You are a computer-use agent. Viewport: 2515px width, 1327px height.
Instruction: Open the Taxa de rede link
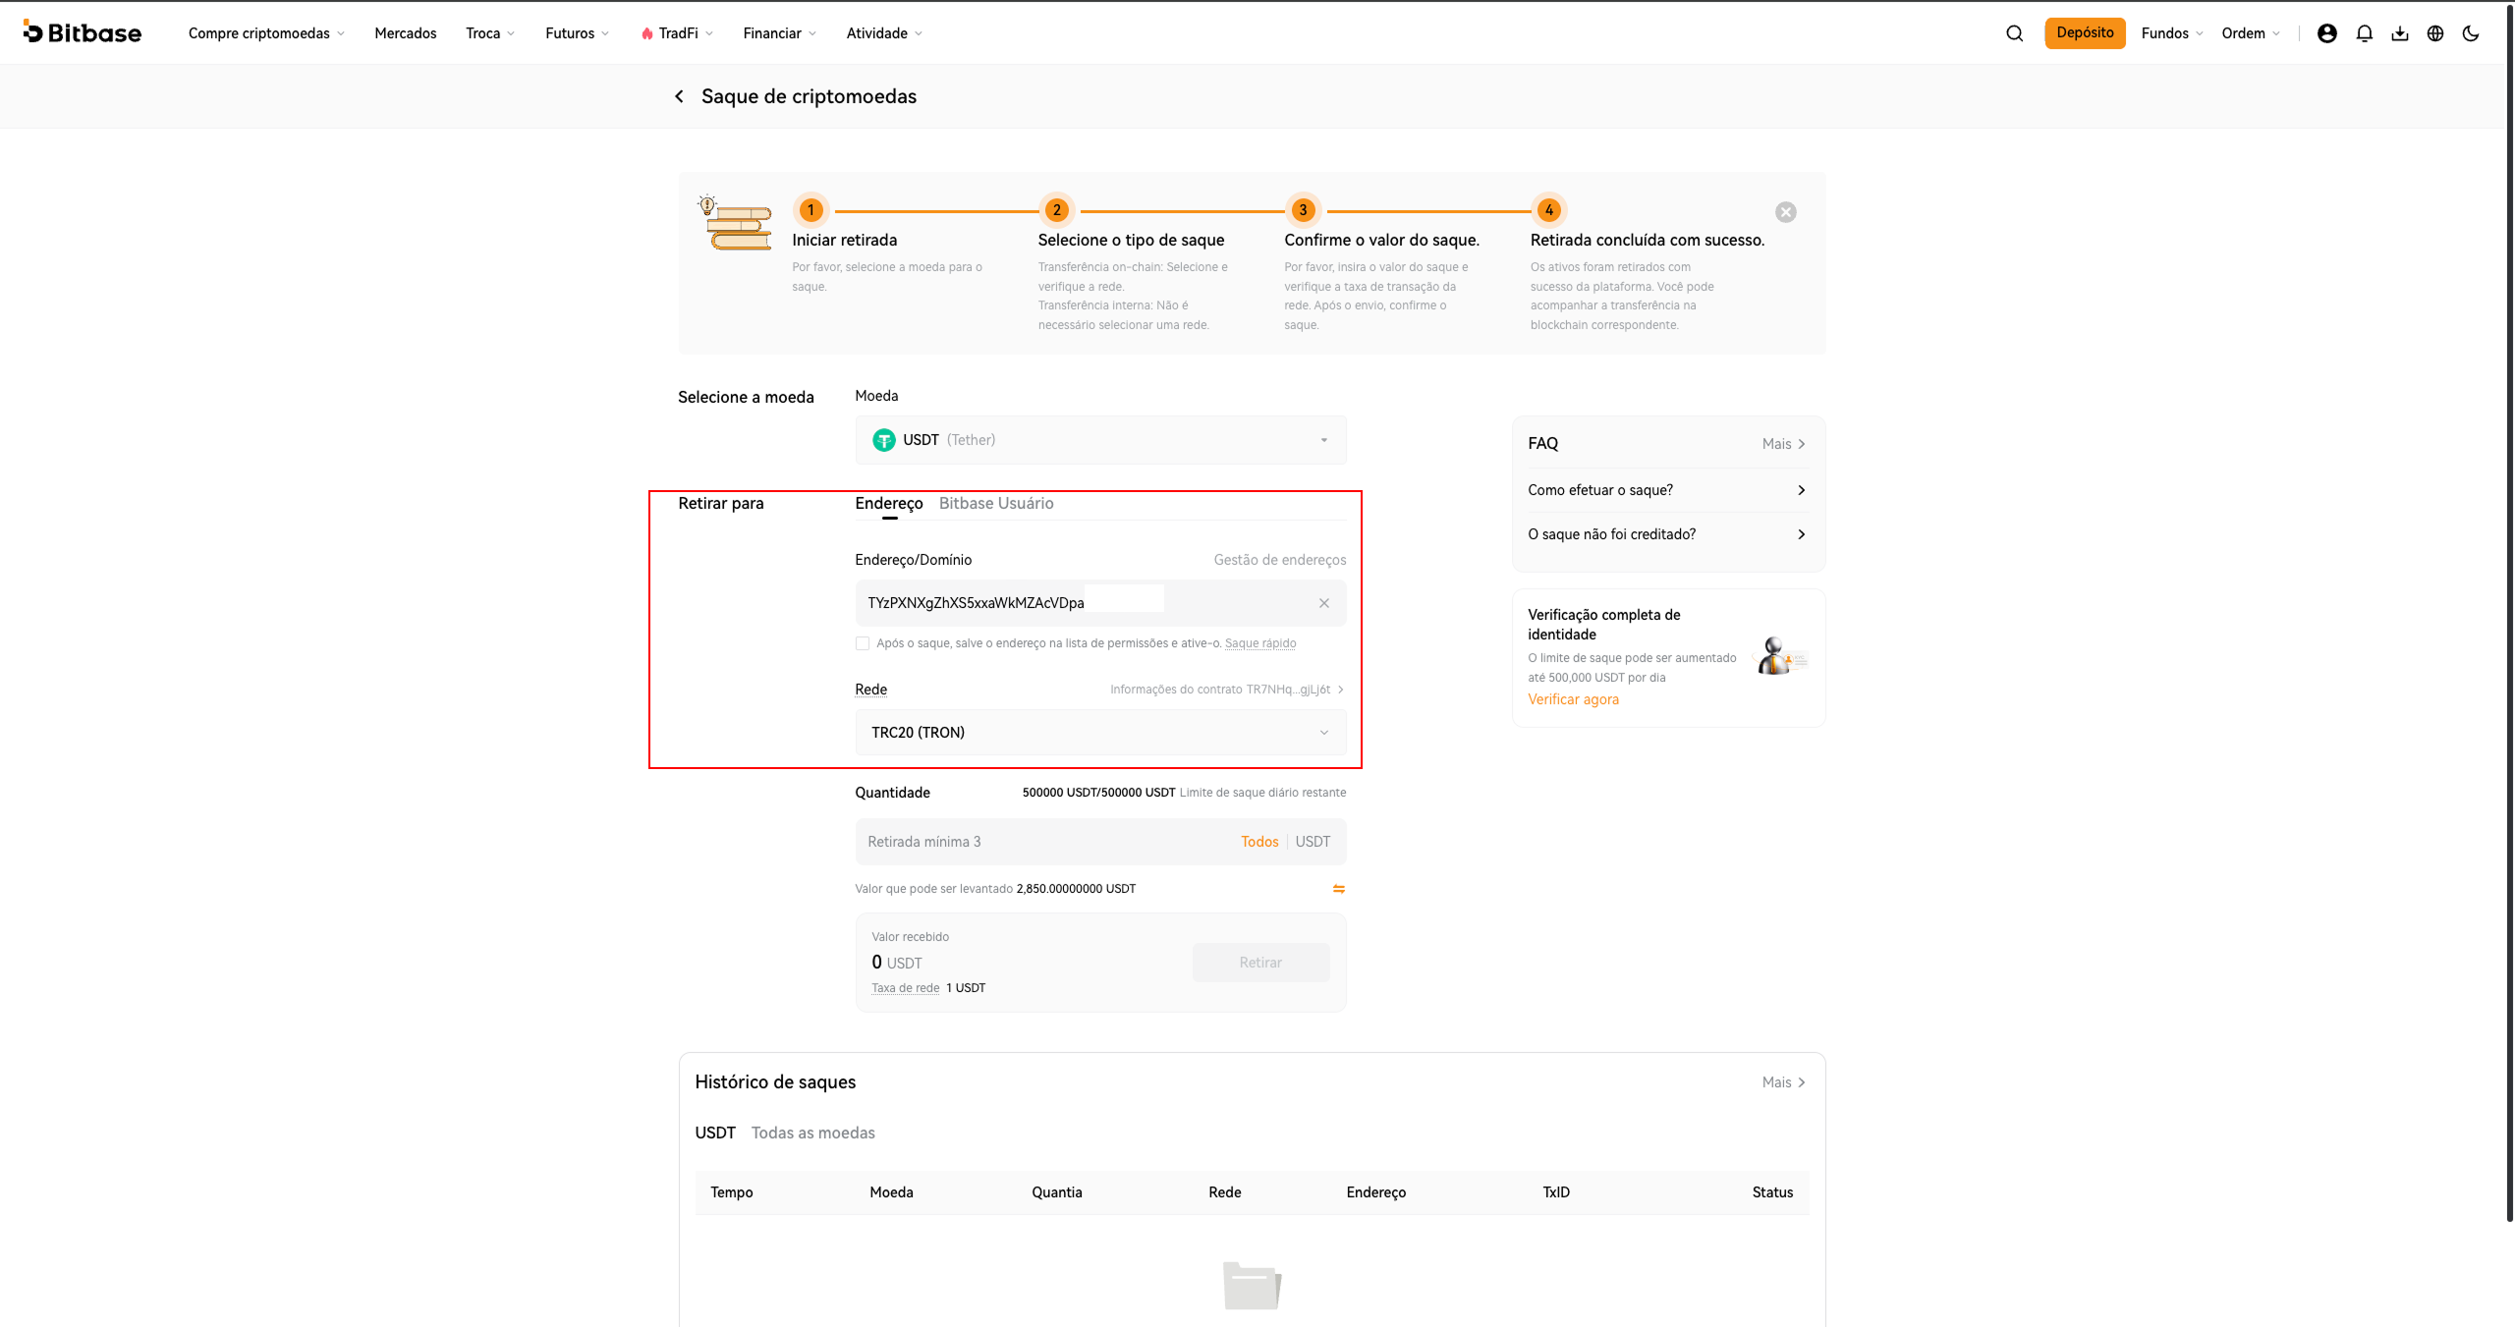point(905,988)
